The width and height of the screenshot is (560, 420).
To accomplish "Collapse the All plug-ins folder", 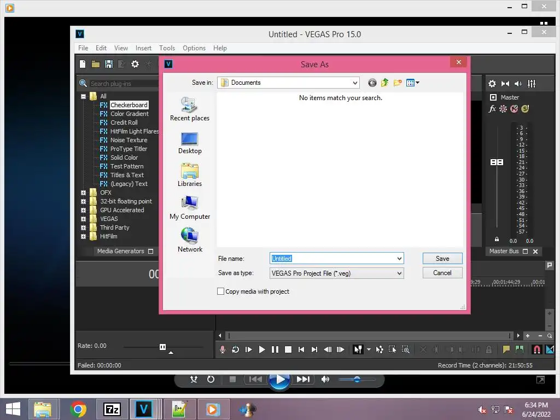I will (83, 96).
